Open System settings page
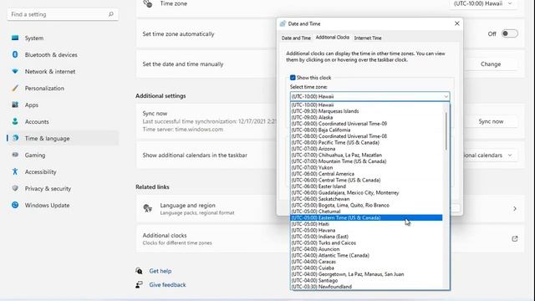The image size is (535, 301). 63,38
